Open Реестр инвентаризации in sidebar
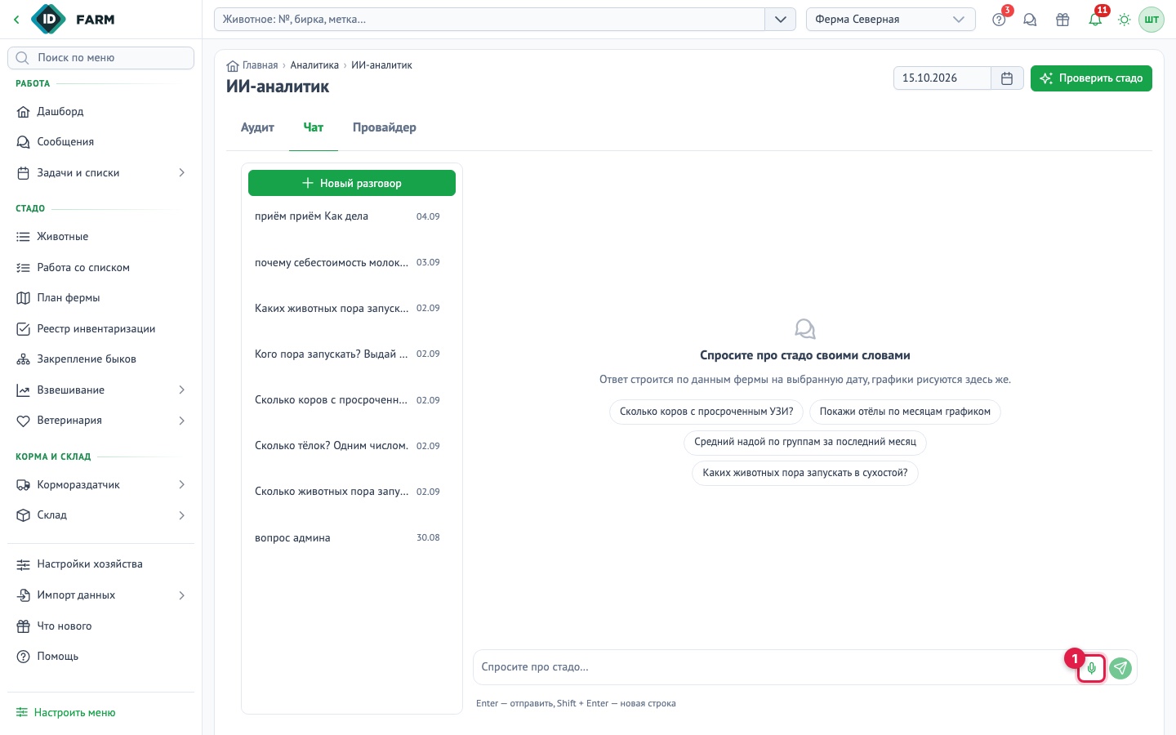Screen dimensions: 1176x735 click(x=100, y=329)
